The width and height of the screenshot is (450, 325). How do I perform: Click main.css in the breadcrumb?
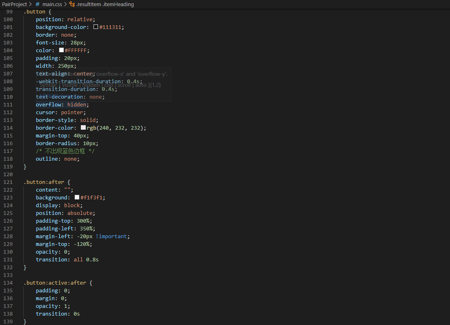(x=52, y=4)
